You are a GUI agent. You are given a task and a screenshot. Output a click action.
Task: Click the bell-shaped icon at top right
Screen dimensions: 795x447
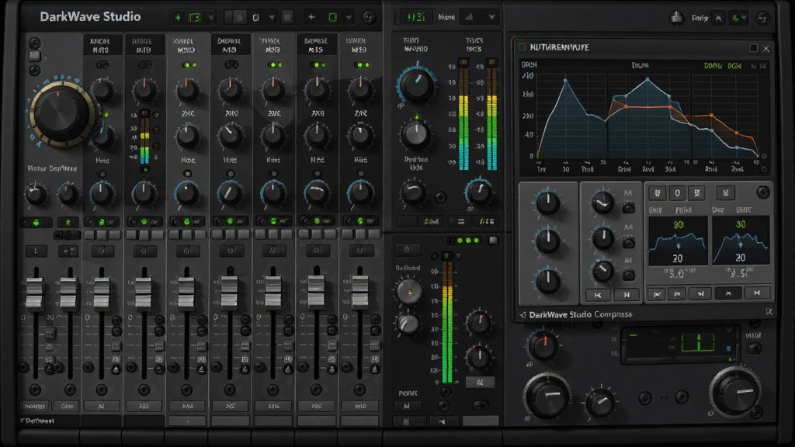tap(676, 18)
